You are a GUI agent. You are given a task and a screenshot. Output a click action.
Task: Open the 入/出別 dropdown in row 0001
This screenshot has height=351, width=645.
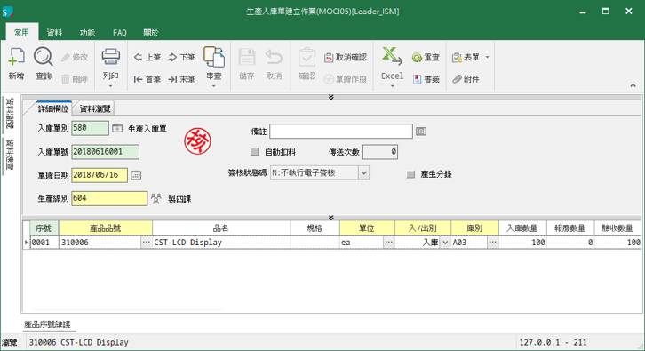pos(445,243)
